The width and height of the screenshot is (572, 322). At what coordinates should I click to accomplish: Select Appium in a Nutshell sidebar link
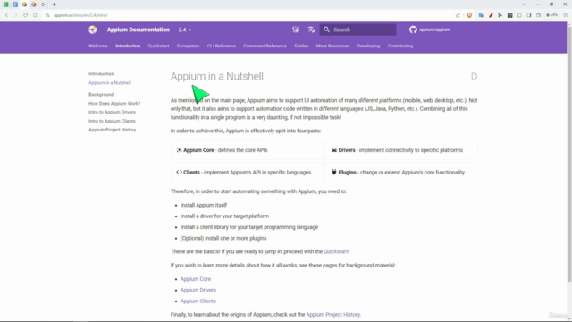[109, 83]
